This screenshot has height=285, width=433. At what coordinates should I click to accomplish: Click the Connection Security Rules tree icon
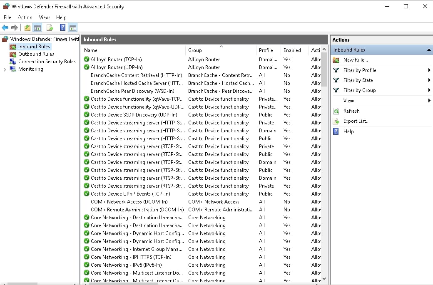[13, 62]
